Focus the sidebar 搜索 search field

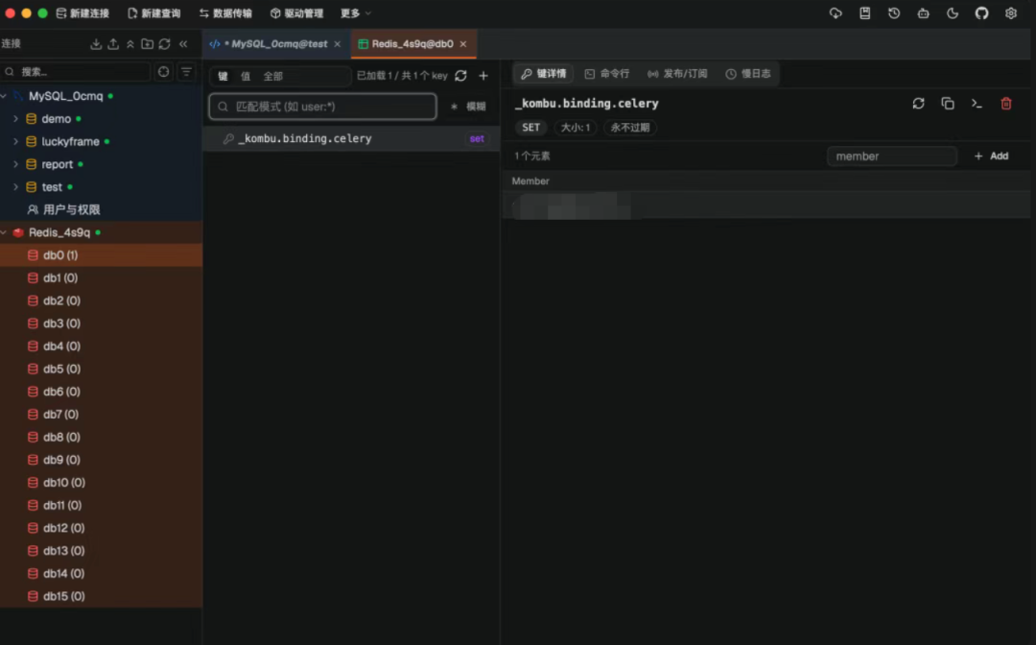[x=76, y=71]
